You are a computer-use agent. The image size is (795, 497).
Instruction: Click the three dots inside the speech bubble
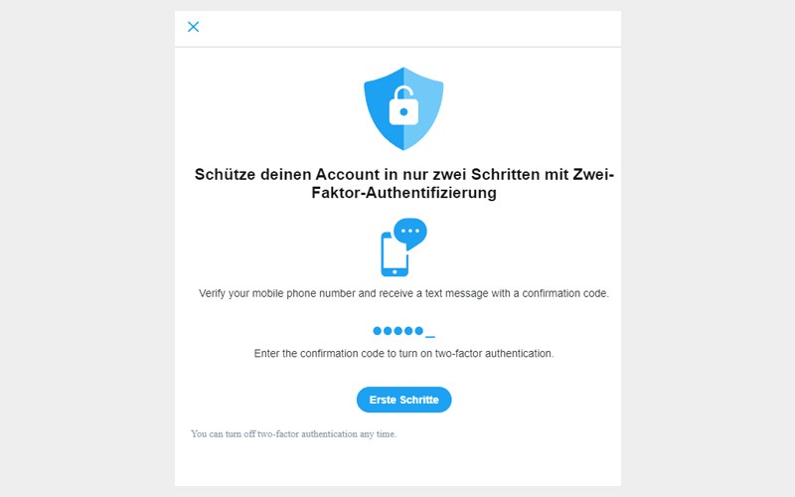410,231
